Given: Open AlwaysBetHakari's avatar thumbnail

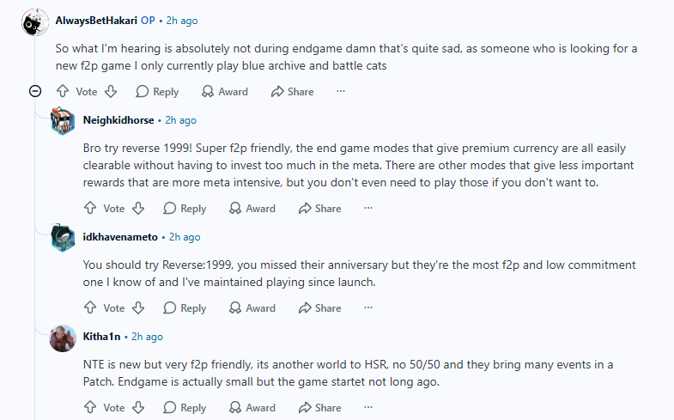Looking at the screenshot, I should click(x=35, y=22).
